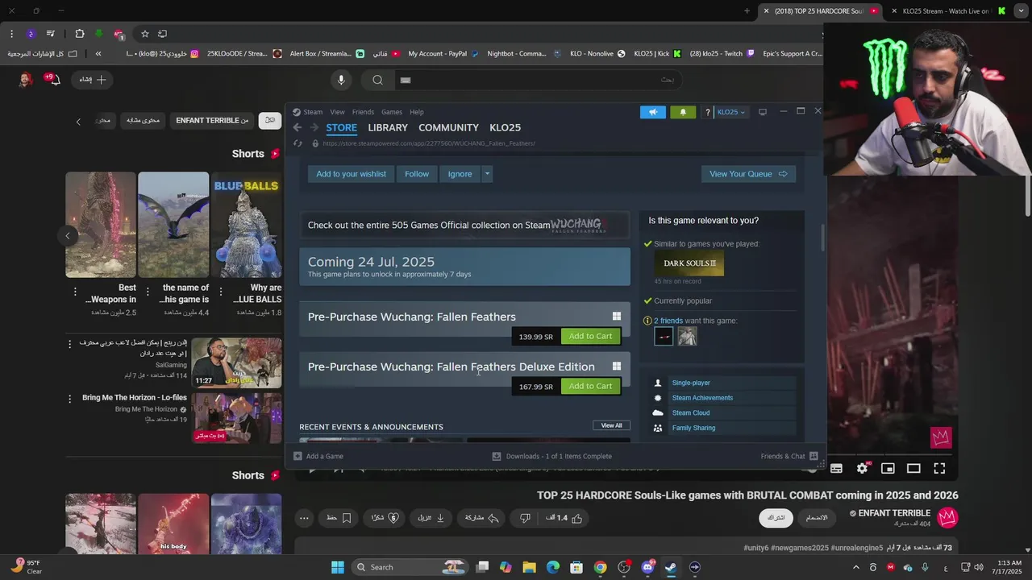Open Steam Downloads status in footer
1032x580 pixels.
[552, 456]
